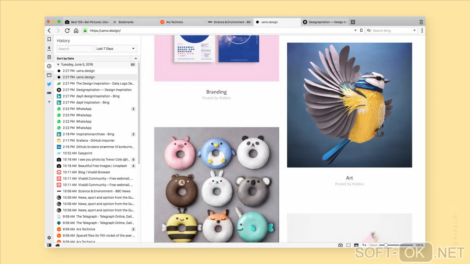Open the paper bird artwork image

coord(349,105)
